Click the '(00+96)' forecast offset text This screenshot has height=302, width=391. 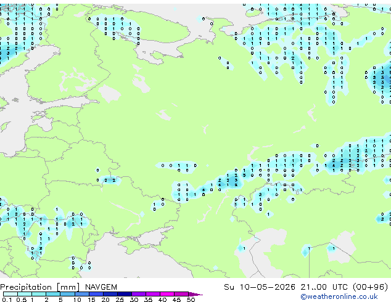(x=370, y=287)
